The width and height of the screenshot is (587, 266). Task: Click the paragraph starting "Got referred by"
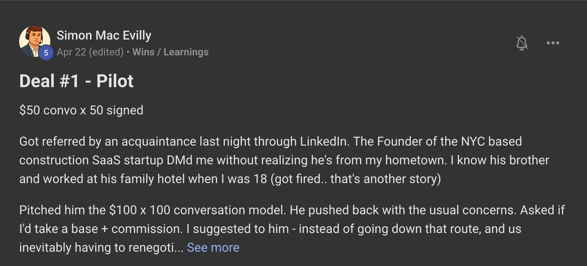pos(284,160)
